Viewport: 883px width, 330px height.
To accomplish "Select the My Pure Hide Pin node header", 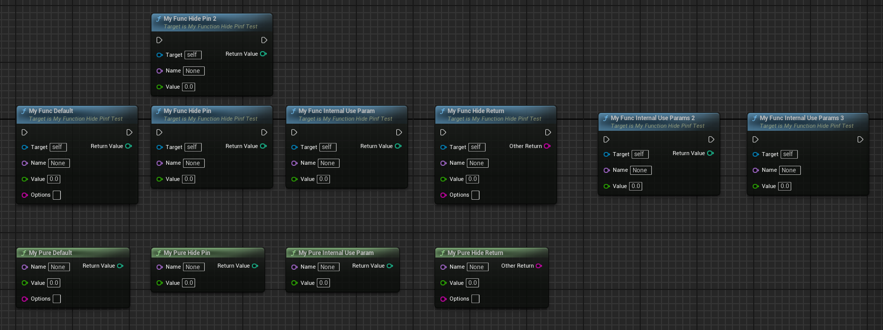I will [187, 253].
